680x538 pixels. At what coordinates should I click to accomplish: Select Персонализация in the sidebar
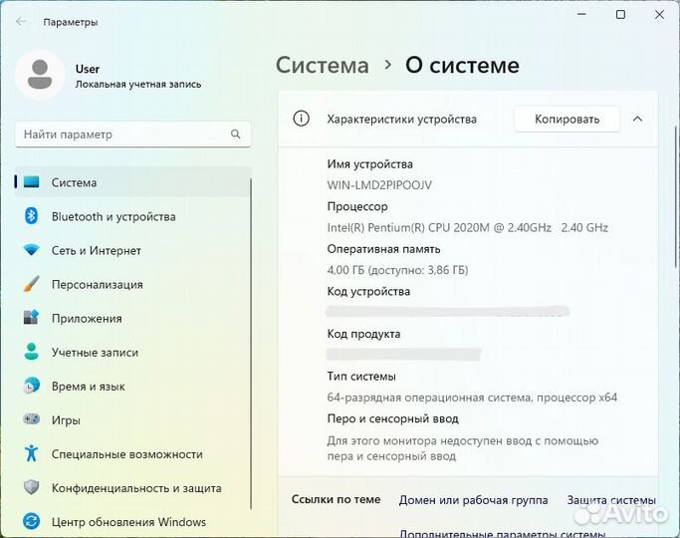tap(132, 284)
